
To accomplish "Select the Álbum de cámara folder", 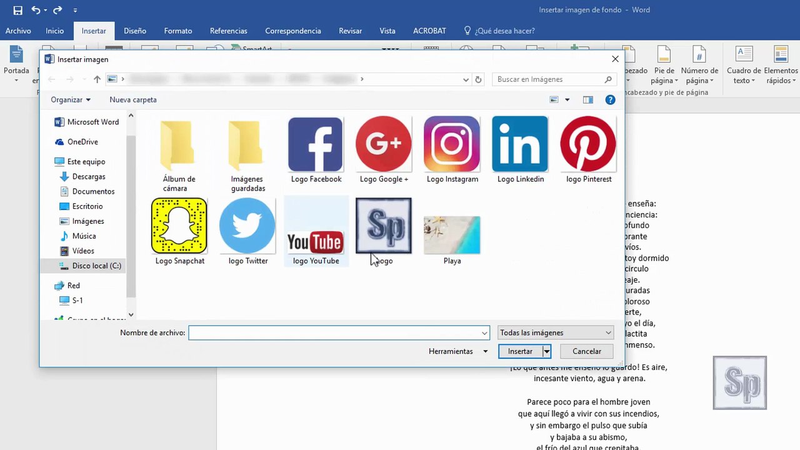I will click(179, 155).
